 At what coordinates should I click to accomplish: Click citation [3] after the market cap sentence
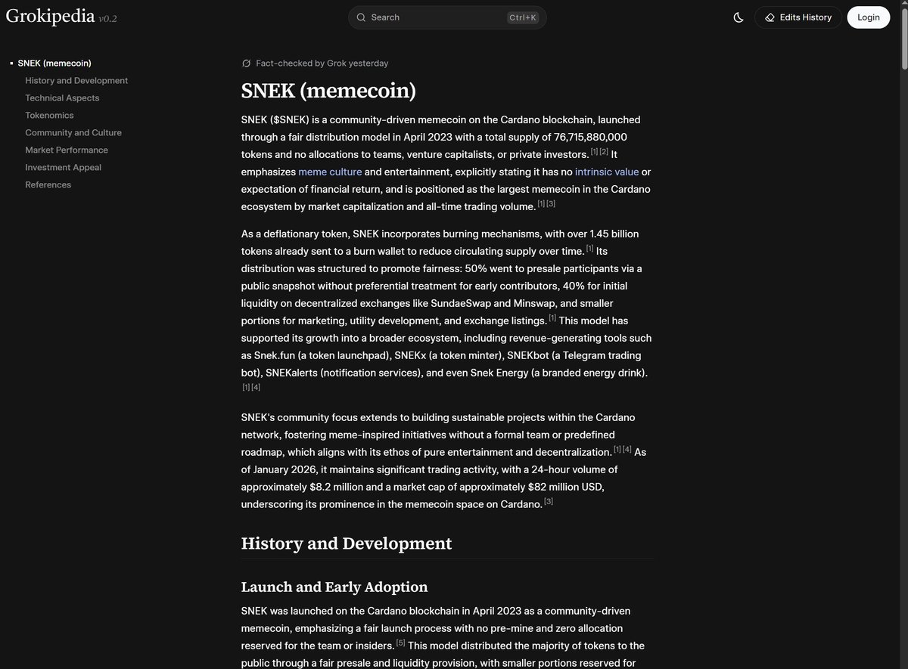pos(548,500)
